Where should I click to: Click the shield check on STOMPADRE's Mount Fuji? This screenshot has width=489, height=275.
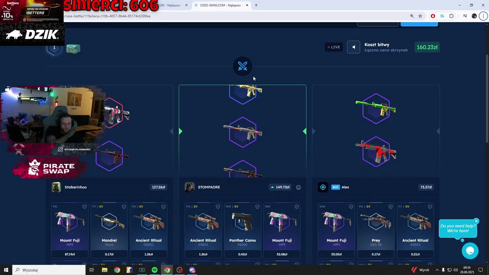click(x=296, y=207)
